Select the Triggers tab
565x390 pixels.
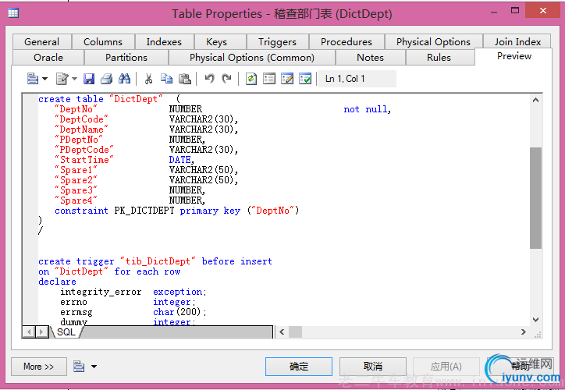277,42
